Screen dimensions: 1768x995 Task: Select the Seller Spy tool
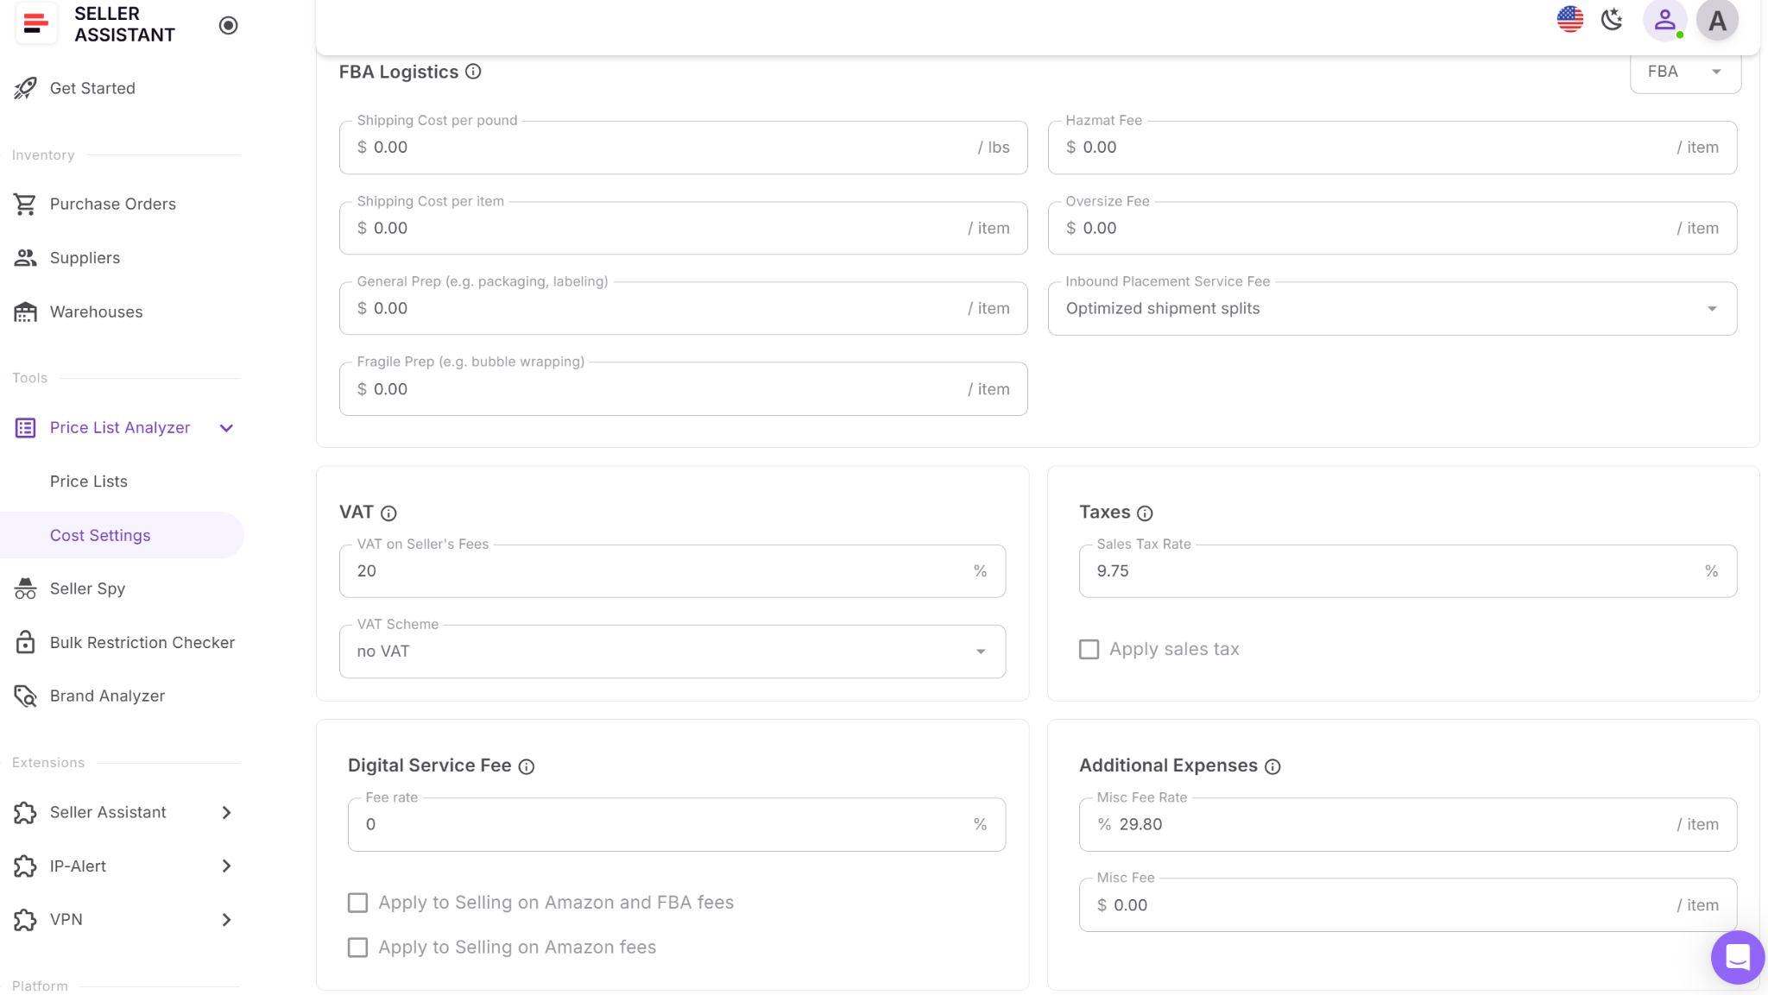(89, 588)
